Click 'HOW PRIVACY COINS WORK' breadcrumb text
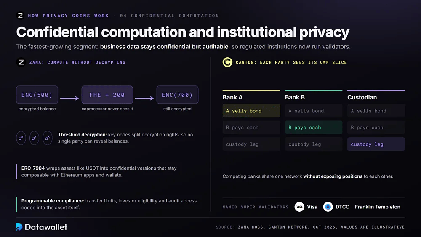The height and width of the screenshot is (237, 421). [x=68, y=16]
